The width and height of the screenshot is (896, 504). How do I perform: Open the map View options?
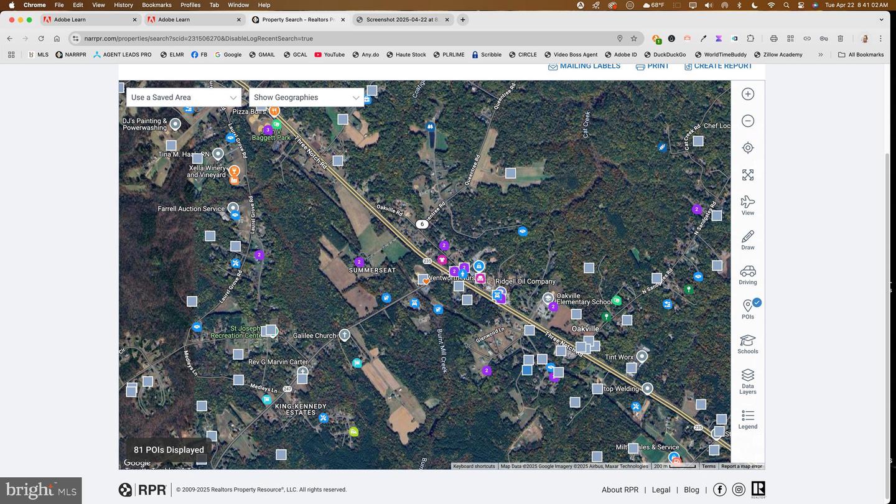[x=748, y=205]
